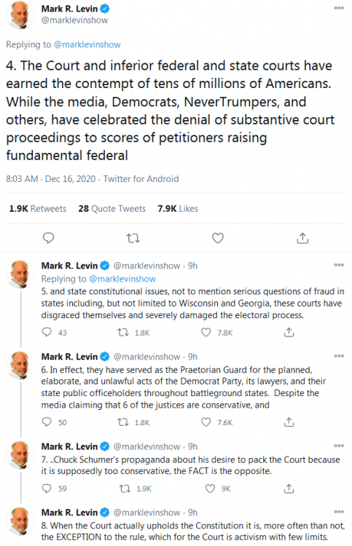The width and height of the screenshot is (352, 546).
Task: Retweet tweet 6 about the Praetorian Guard
Action: [x=122, y=422]
